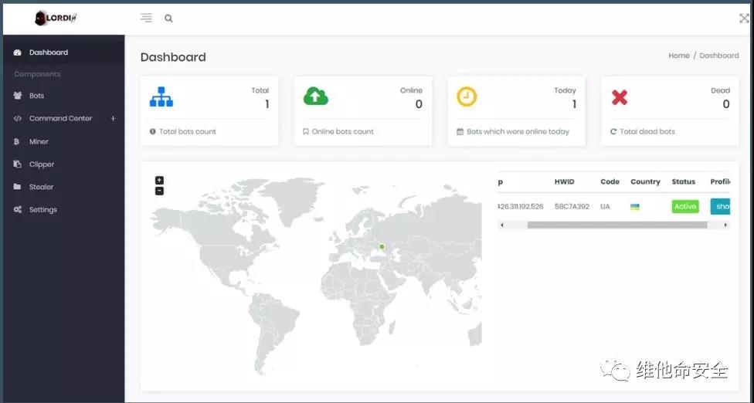Select Clipper in the sidebar
The image size is (754, 403).
click(42, 164)
